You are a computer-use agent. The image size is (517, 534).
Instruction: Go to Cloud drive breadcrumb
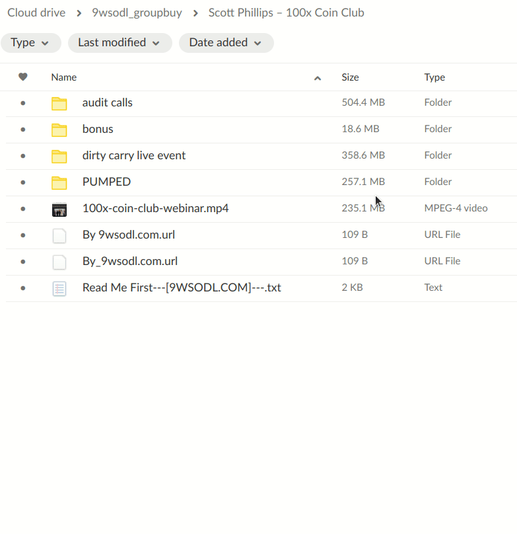36,13
